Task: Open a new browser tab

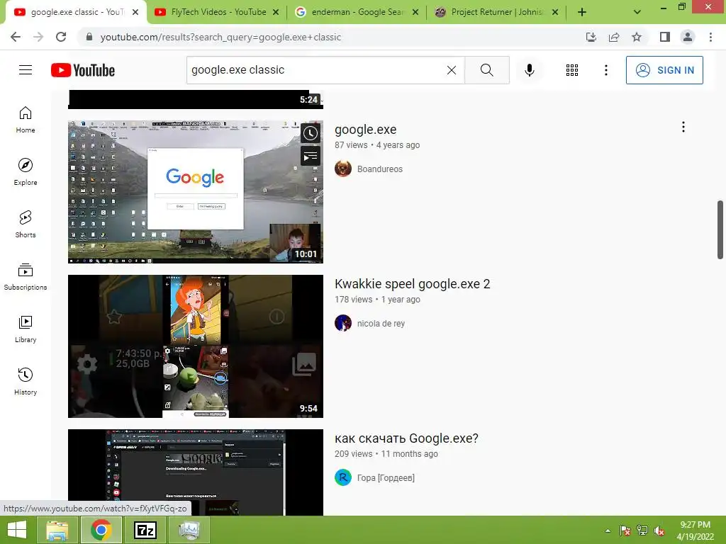Action: [x=582, y=13]
